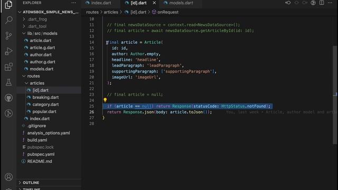Viewport: 338px width, 190px height.
Task: Open article.g.dart in explorer
Action: [49, 47]
